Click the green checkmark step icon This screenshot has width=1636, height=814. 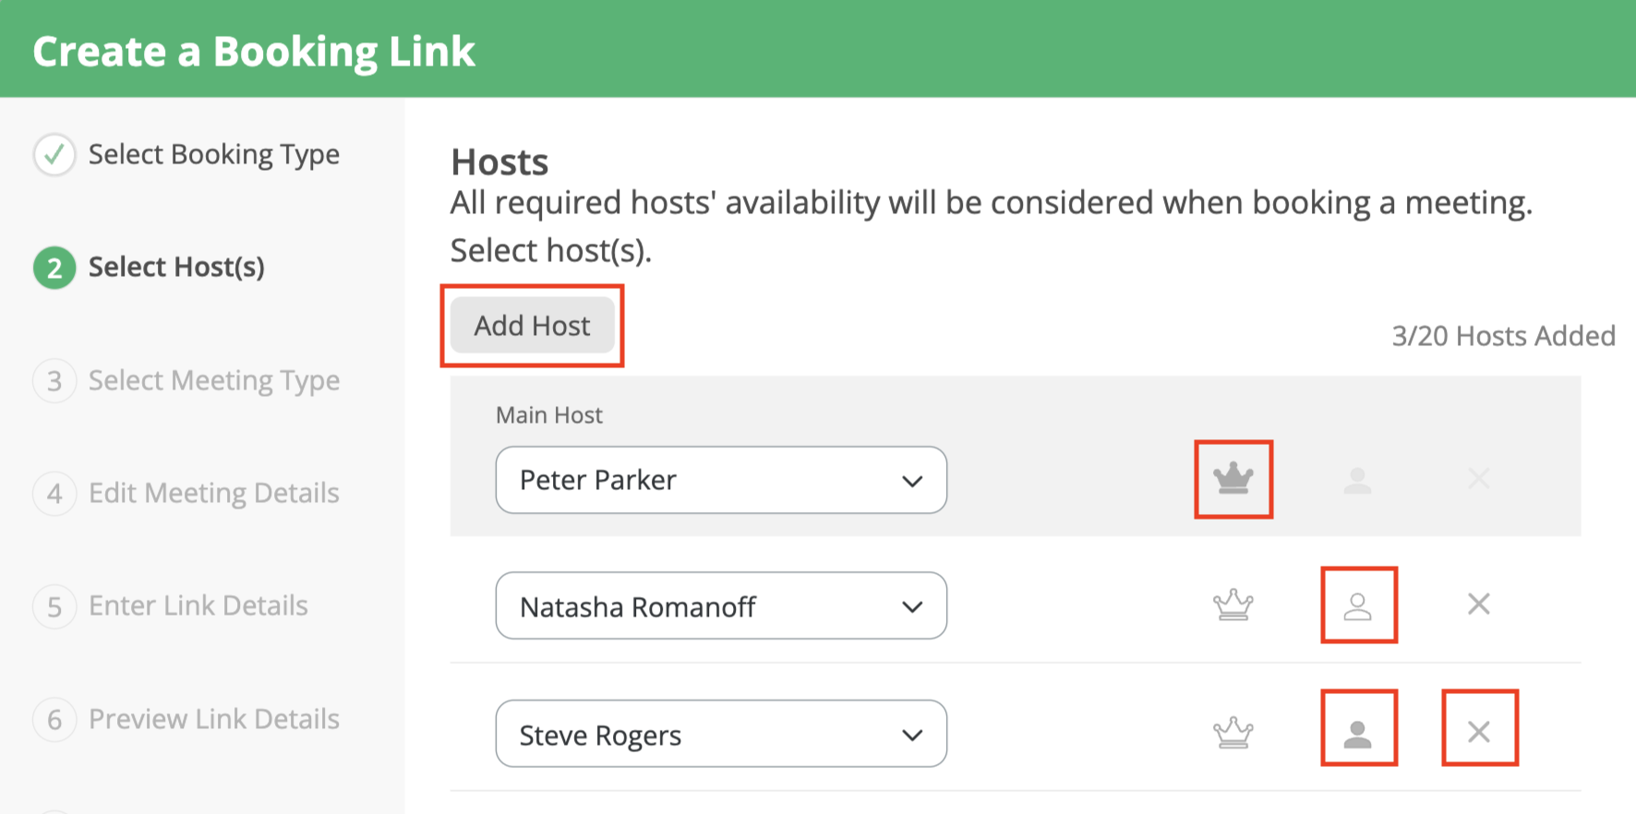pos(54,154)
